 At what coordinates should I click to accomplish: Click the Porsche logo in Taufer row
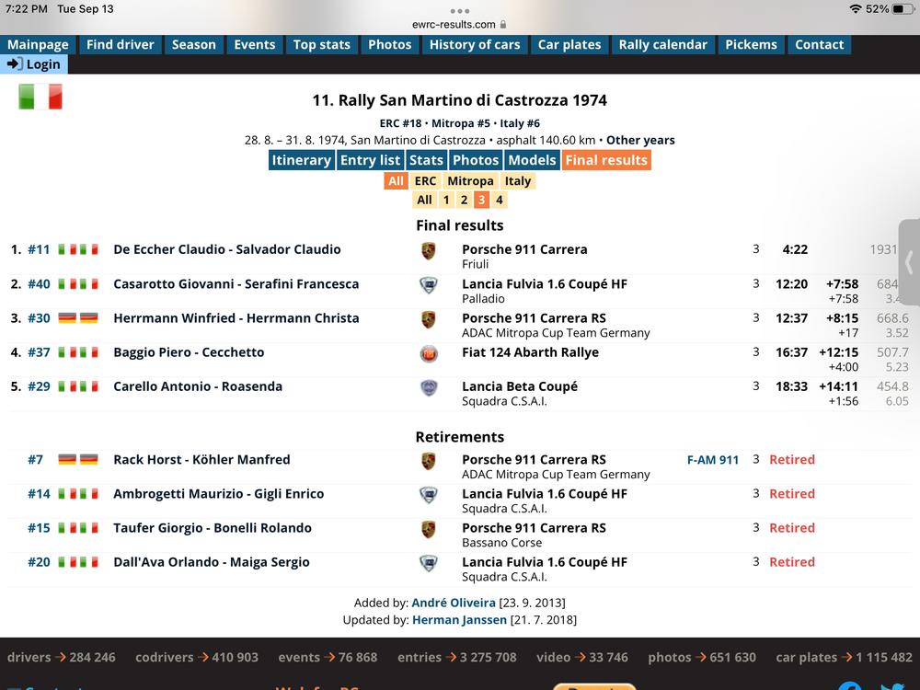point(429,529)
